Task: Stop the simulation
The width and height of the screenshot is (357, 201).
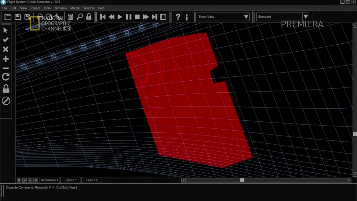Action: coord(137,17)
